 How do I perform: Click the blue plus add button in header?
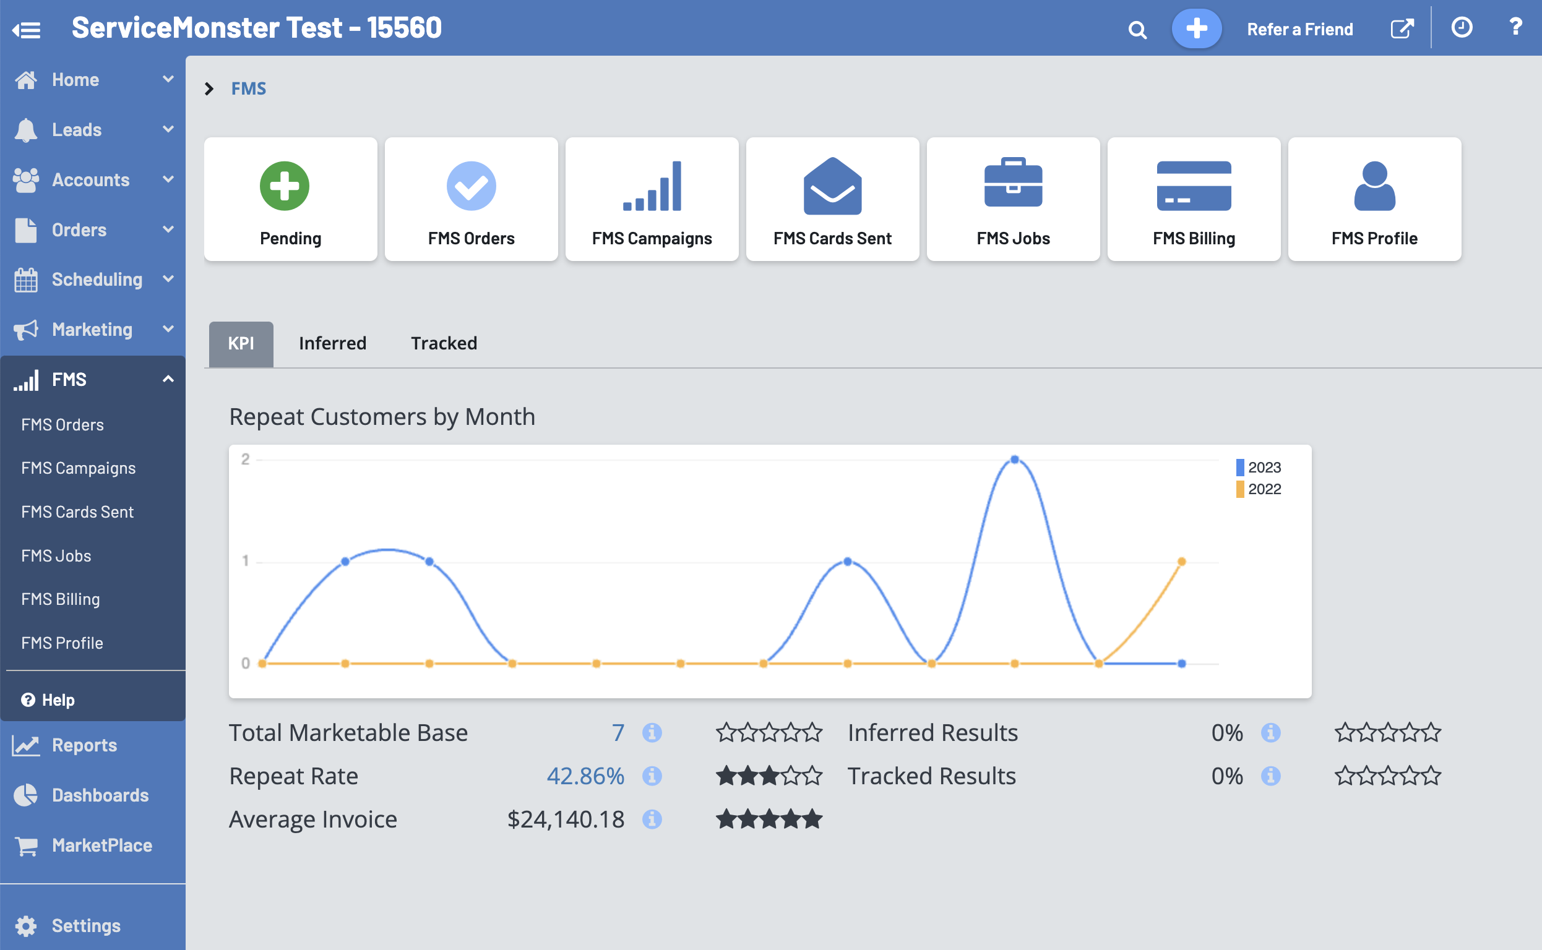[1195, 28]
